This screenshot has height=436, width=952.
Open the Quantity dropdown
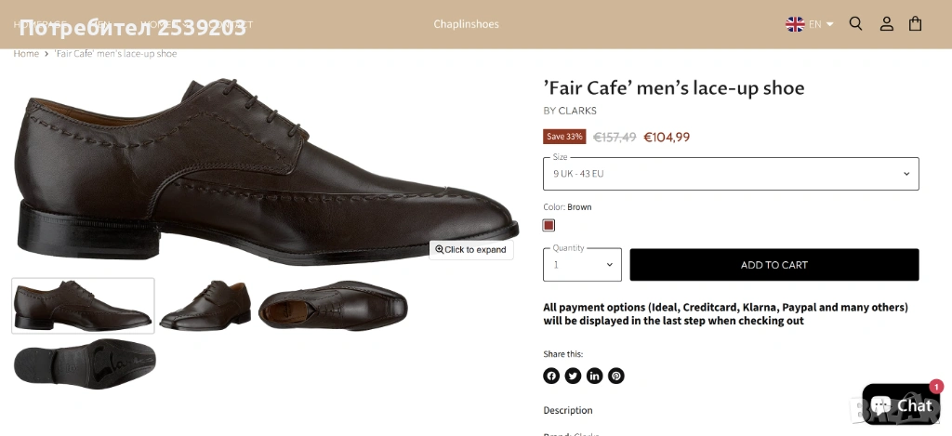[582, 265]
